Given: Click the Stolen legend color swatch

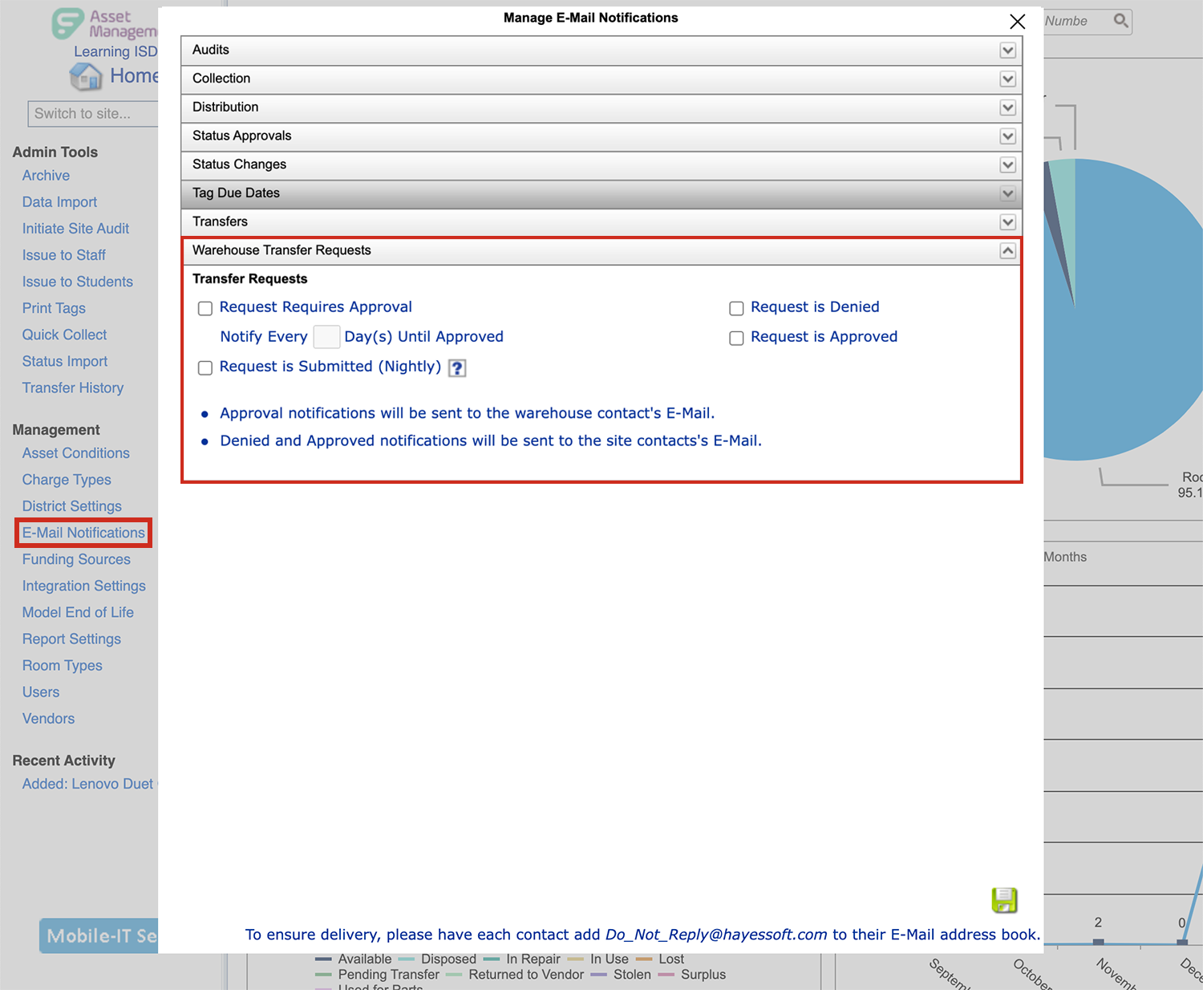Looking at the screenshot, I should (598, 975).
